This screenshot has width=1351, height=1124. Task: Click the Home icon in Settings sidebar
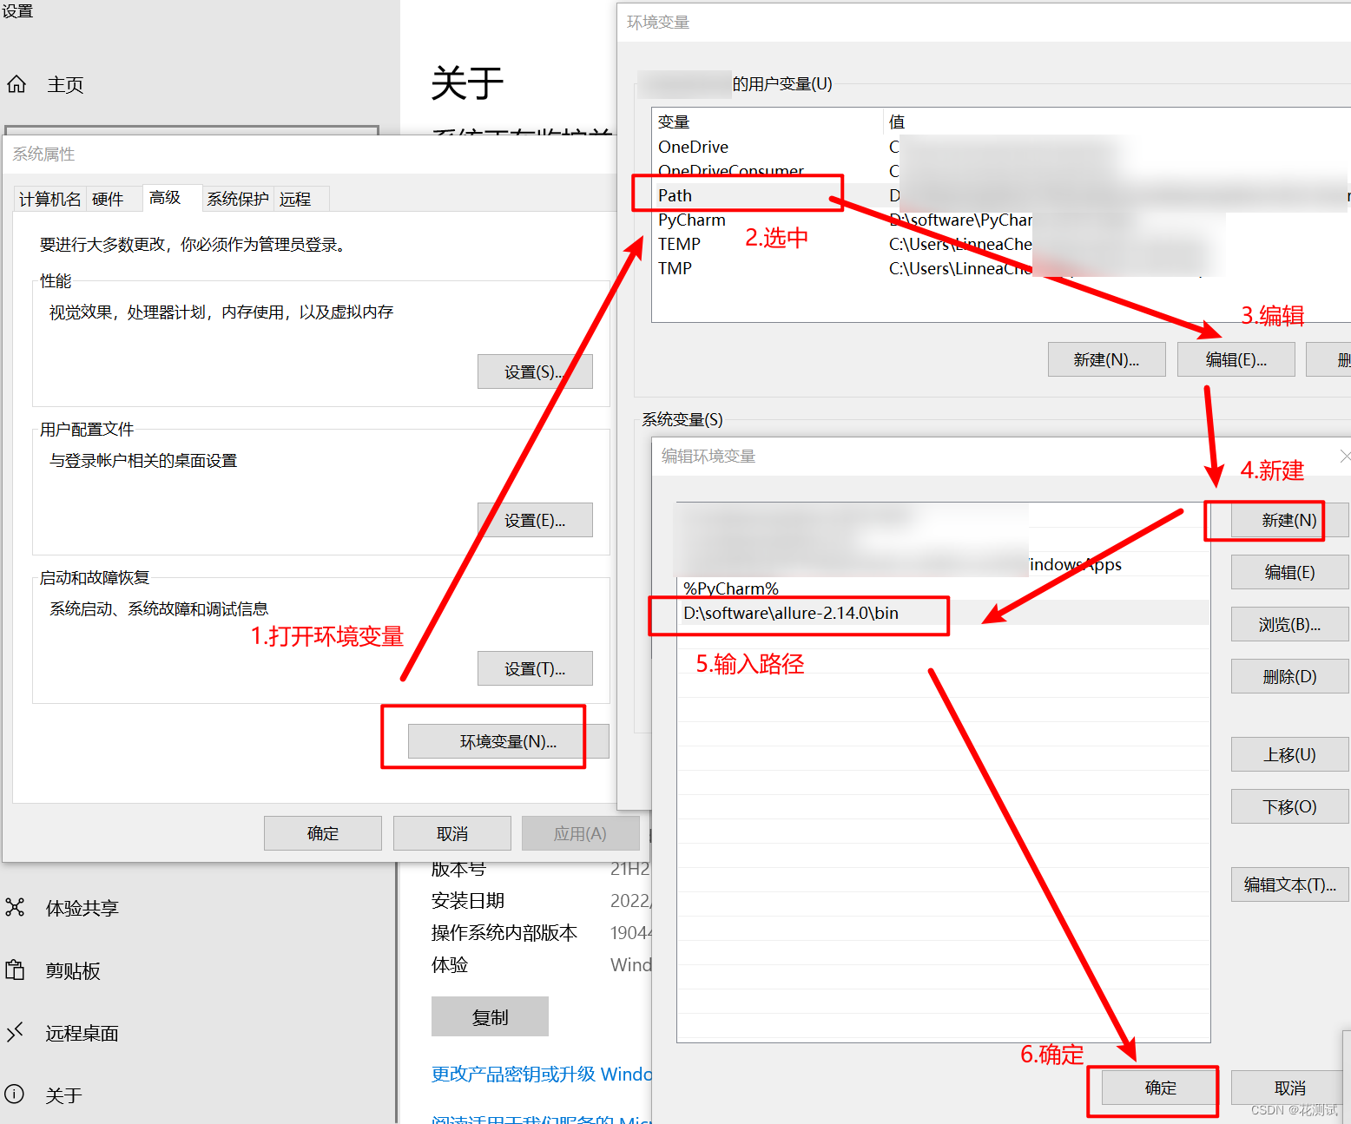click(x=16, y=84)
